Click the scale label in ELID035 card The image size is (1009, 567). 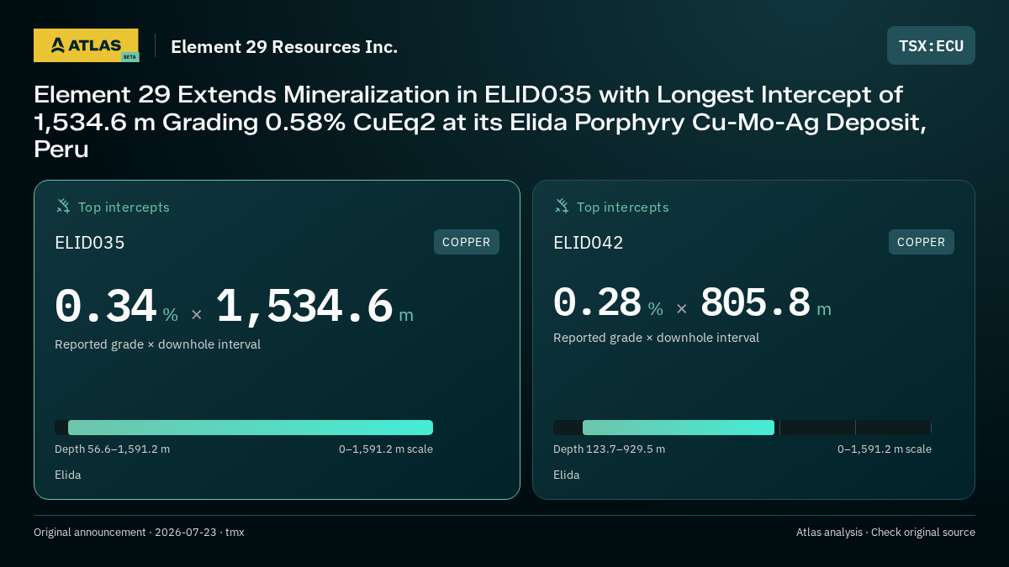[x=386, y=449]
